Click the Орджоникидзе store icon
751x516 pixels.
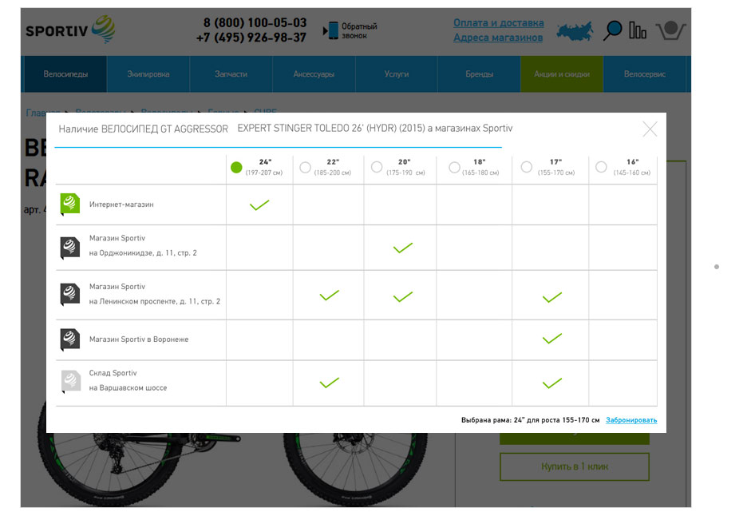(x=70, y=248)
